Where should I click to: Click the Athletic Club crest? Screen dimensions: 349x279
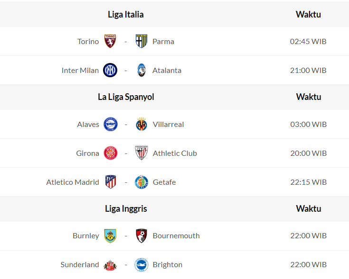[x=141, y=153]
